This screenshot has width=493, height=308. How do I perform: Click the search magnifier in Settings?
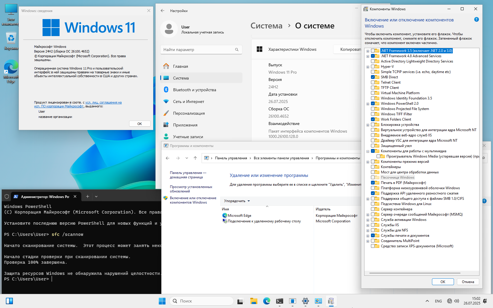click(x=237, y=50)
